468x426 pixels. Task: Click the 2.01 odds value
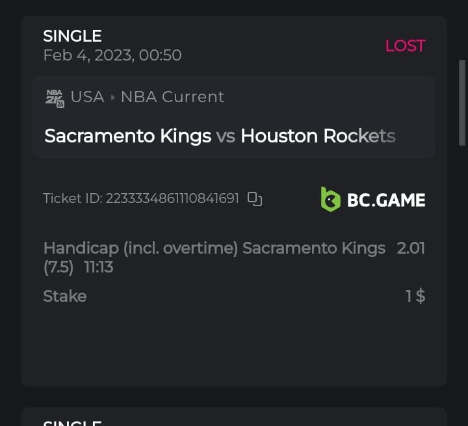[411, 248]
